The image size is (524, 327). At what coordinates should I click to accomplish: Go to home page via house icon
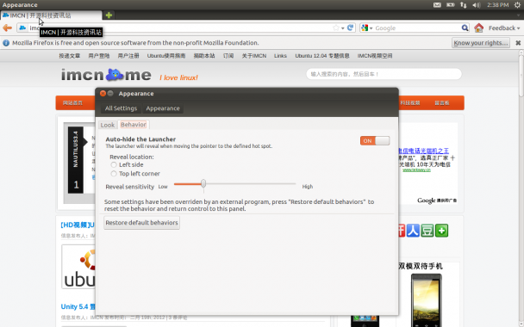coord(478,28)
